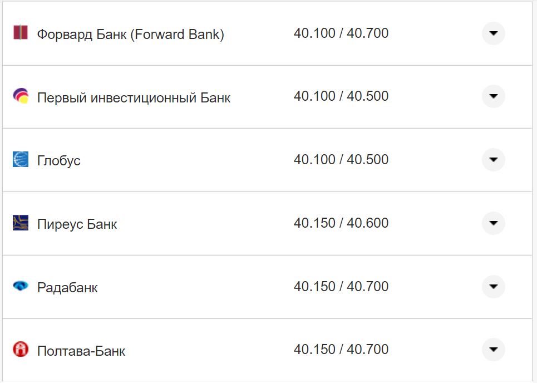The height and width of the screenshot is (383, 537).
Task: Expand details for Первый инвестиционный Банк
Action: 493,96
